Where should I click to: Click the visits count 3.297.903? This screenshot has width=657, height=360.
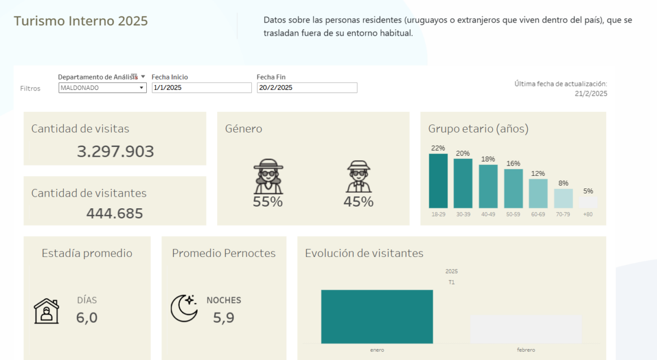(x=116, y=152)
